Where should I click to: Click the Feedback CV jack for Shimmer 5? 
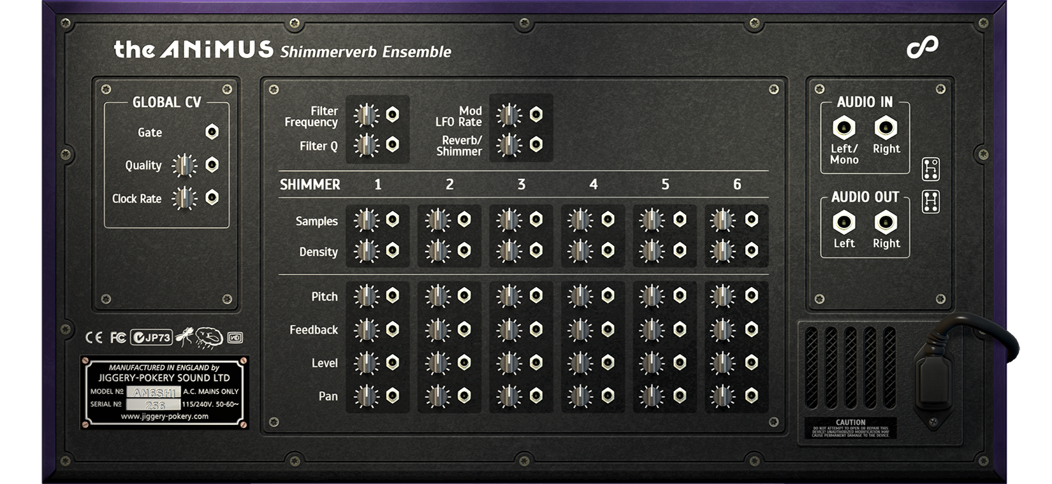(680, 329)
